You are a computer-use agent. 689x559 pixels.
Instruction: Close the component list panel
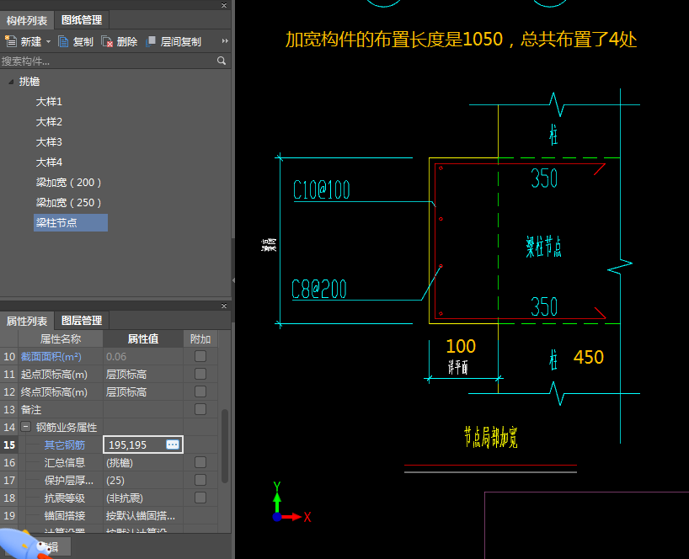[x=224, y=5]
